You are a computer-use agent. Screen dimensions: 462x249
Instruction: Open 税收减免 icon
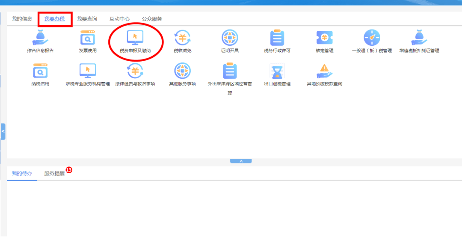pyautogui.click(x=182, y=38)
